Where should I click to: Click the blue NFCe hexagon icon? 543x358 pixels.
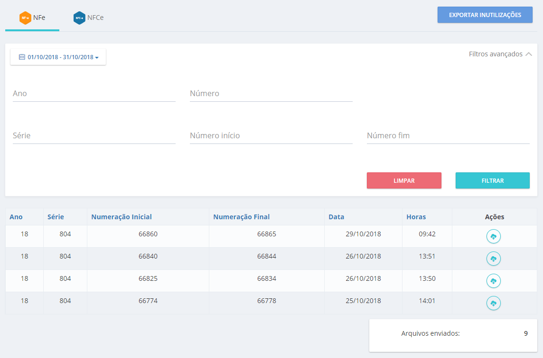pyautogui.click(x=79, y=18)
